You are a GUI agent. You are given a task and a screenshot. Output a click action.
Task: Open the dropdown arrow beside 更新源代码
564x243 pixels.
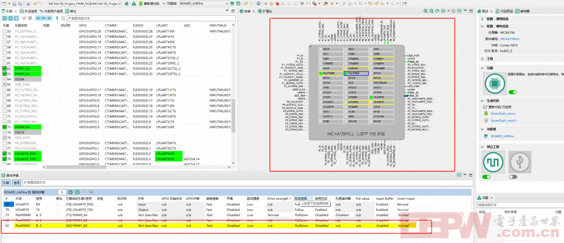164,3
